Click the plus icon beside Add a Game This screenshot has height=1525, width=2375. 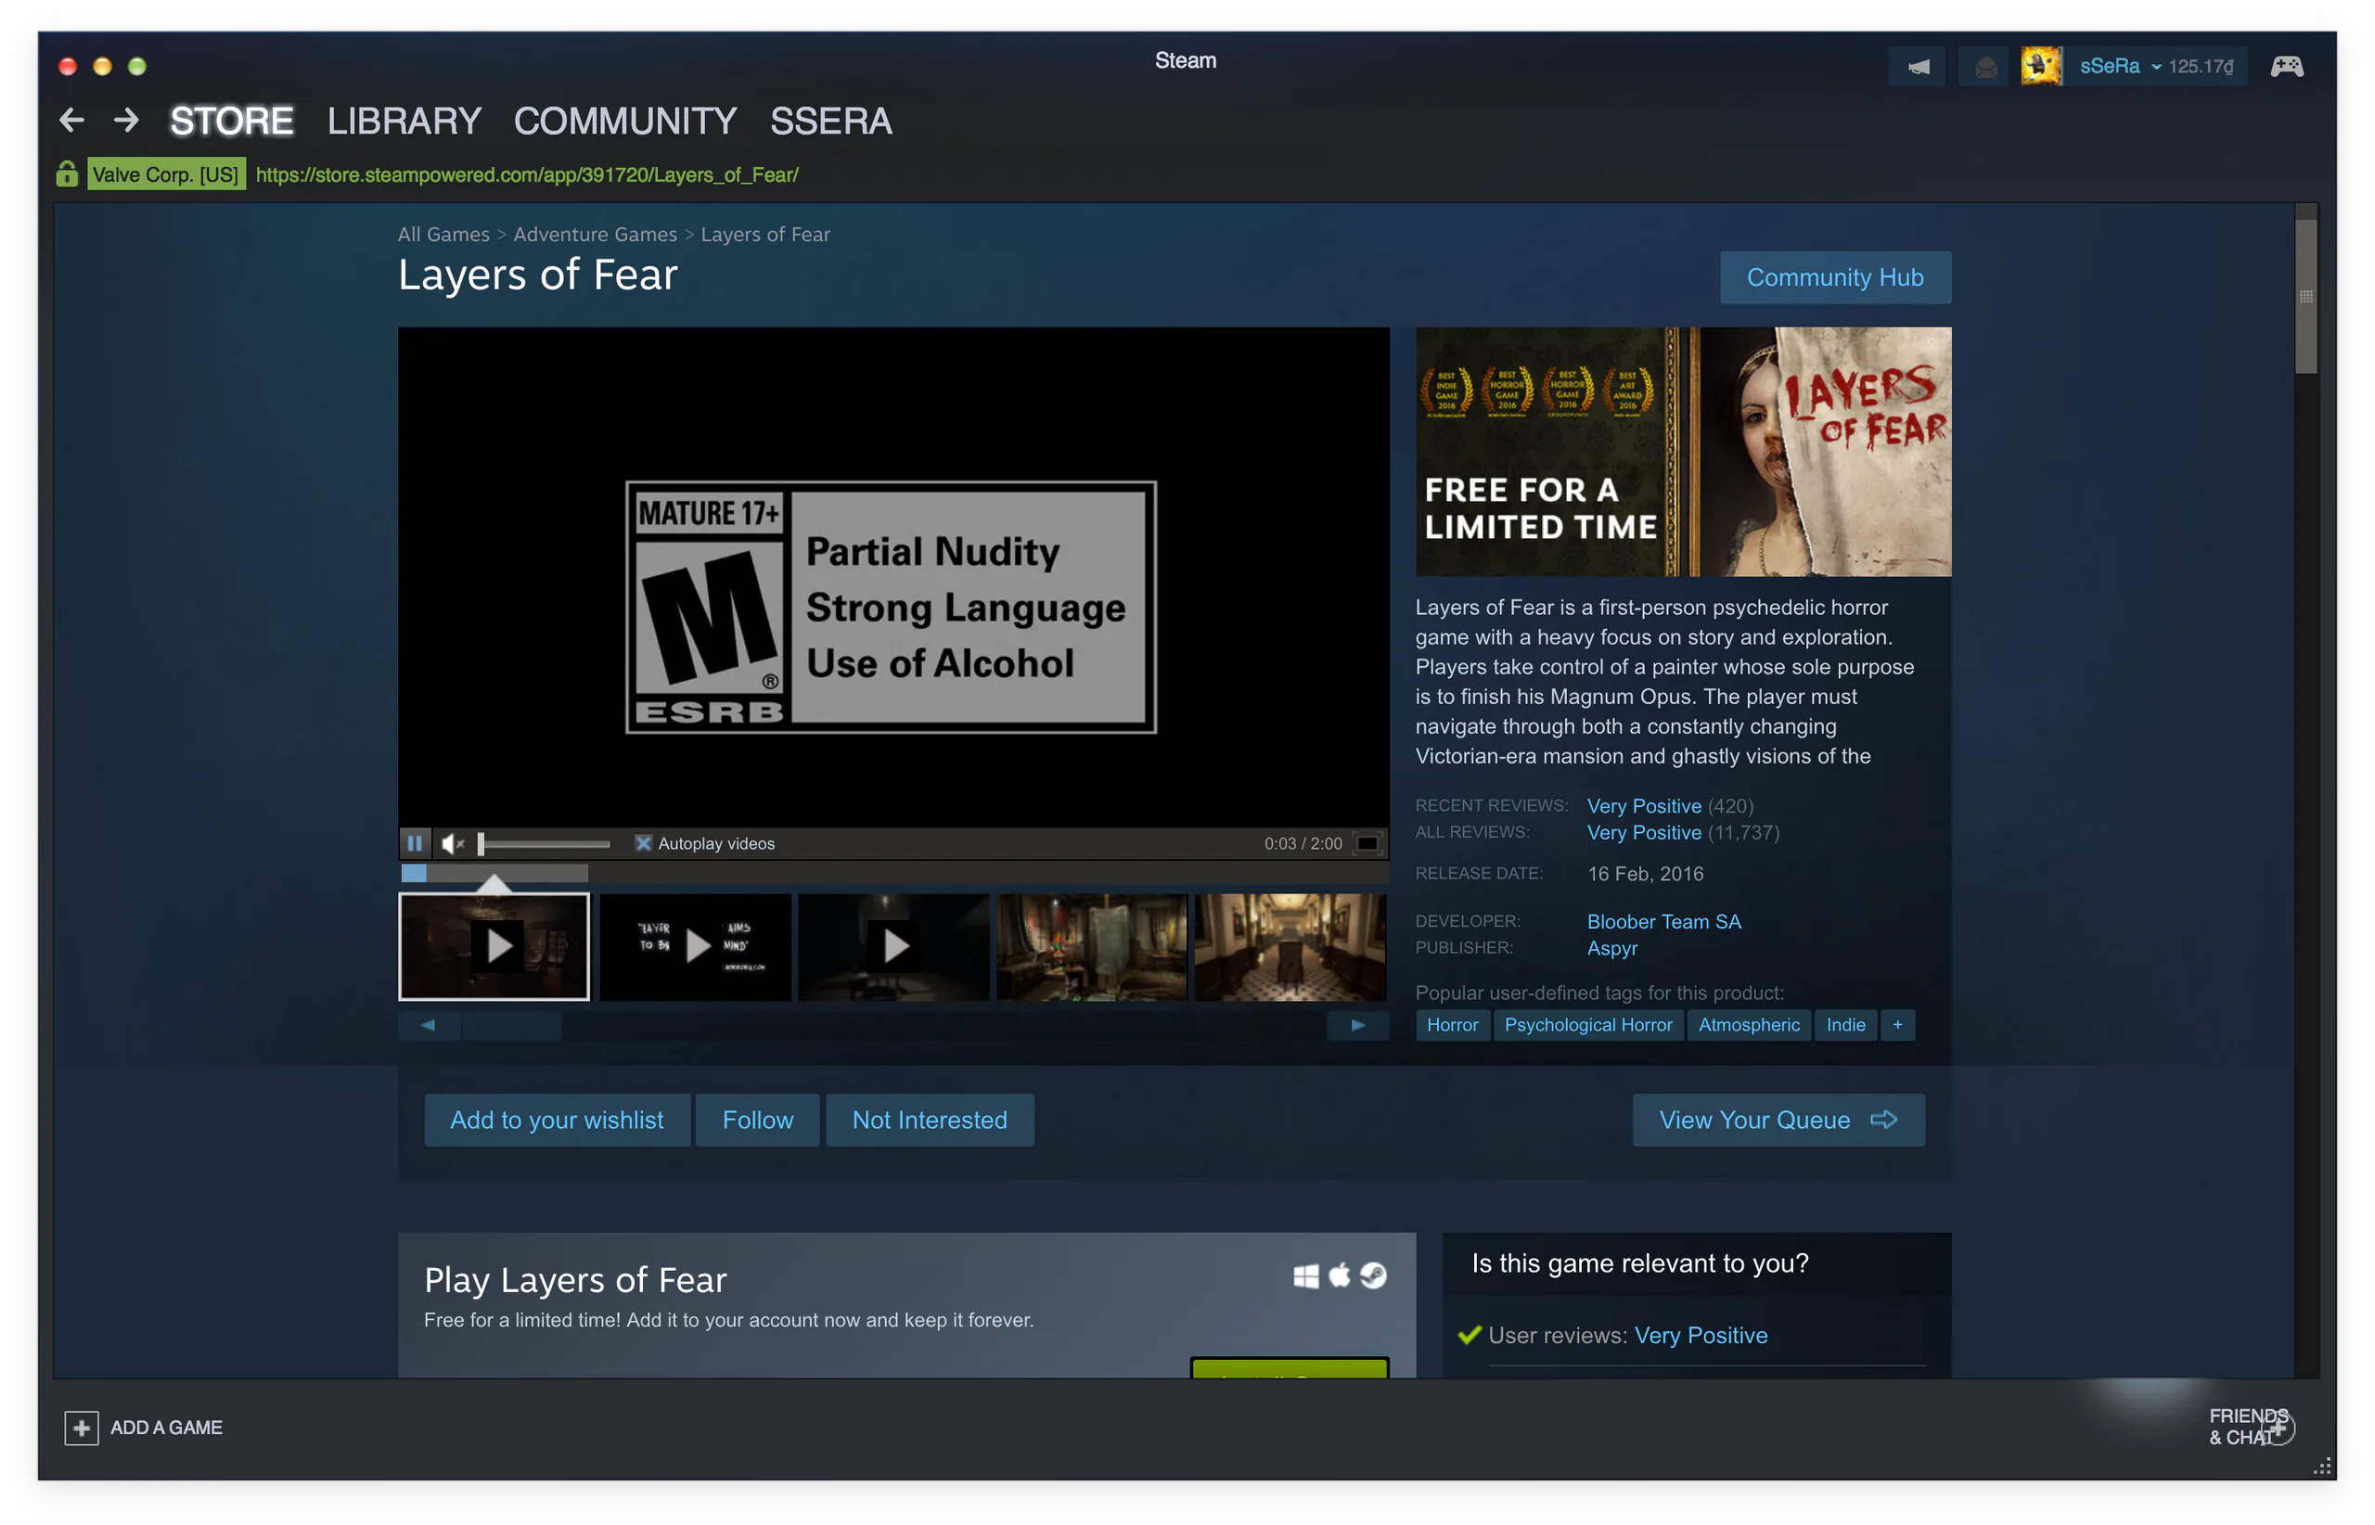82,1428
